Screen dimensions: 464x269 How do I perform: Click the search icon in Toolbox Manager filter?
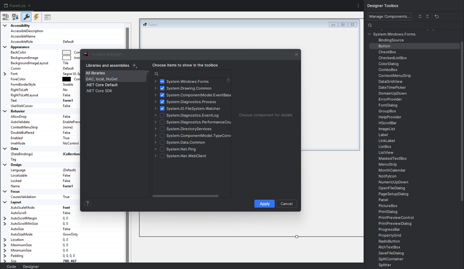156,74
